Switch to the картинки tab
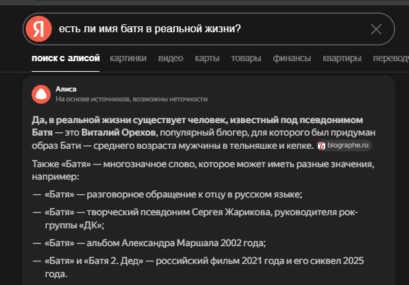This screenshot has width=409, height=285. click(x=128, y=58)
